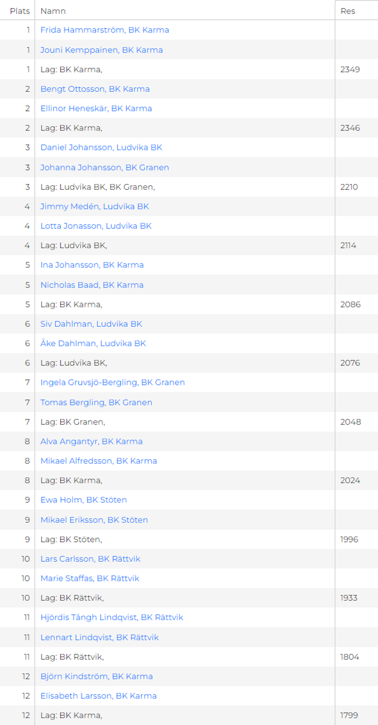Click the Namn column header
This screenshot has height=725, width=378.
(53, 11)
